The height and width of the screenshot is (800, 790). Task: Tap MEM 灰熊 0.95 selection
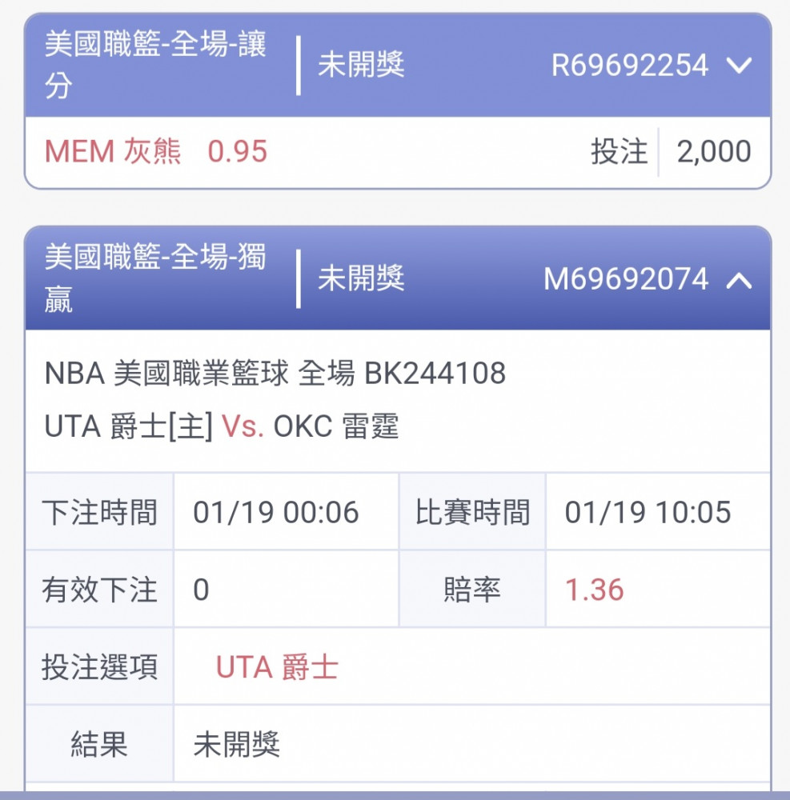pos(155,151)
